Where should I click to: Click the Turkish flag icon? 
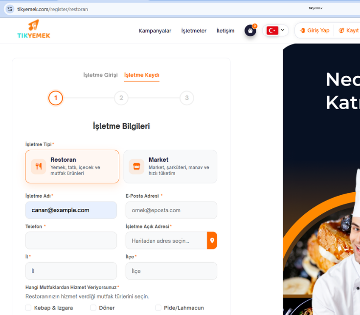pyautogui.click(x=272, y=30)
